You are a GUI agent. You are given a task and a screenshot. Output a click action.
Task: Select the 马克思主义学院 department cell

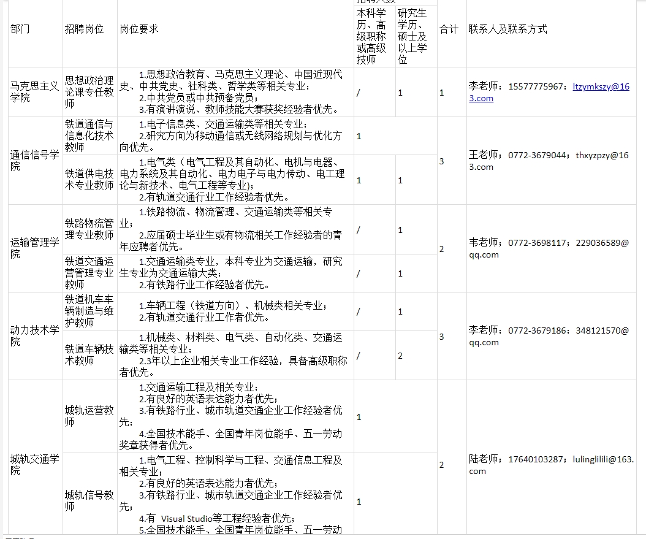pyautogui.click(x=36, y=93)
